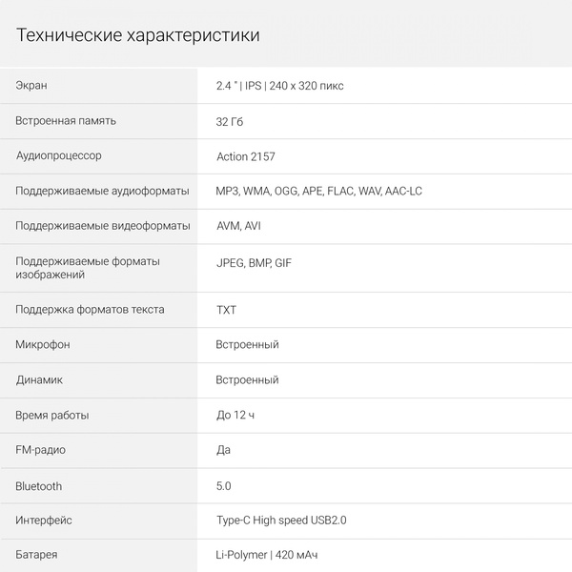Select the 'Action 2157' value text
This screenshot has width=572, height=572.
tap(246, 156)
